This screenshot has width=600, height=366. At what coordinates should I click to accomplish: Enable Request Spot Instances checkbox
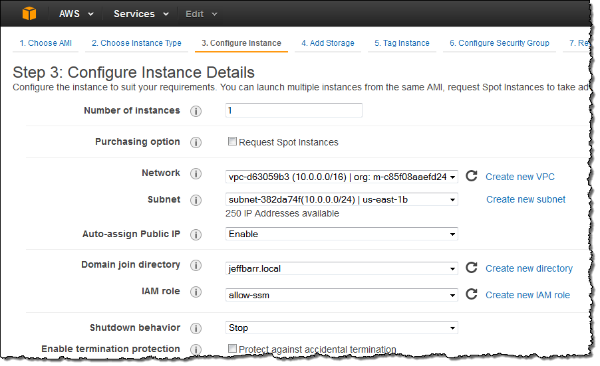coord(232,141)
